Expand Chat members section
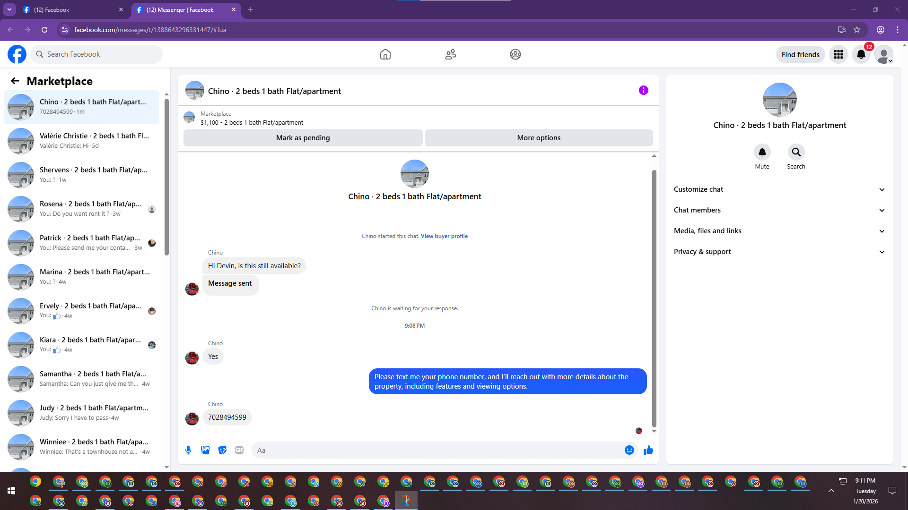The height and width of the screenshot is (510, 908). click(x=780, y=210)
